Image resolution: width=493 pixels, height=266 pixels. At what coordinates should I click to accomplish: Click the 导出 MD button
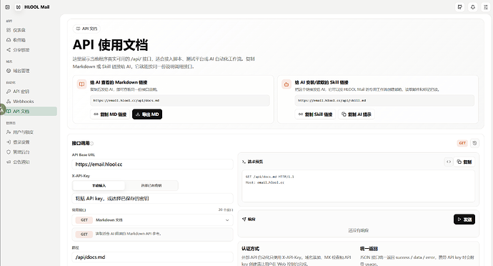[x=147, y=114]
